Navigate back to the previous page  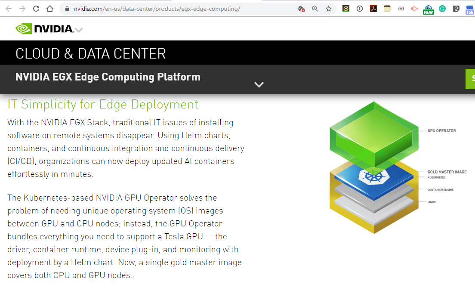coord(8,8)
